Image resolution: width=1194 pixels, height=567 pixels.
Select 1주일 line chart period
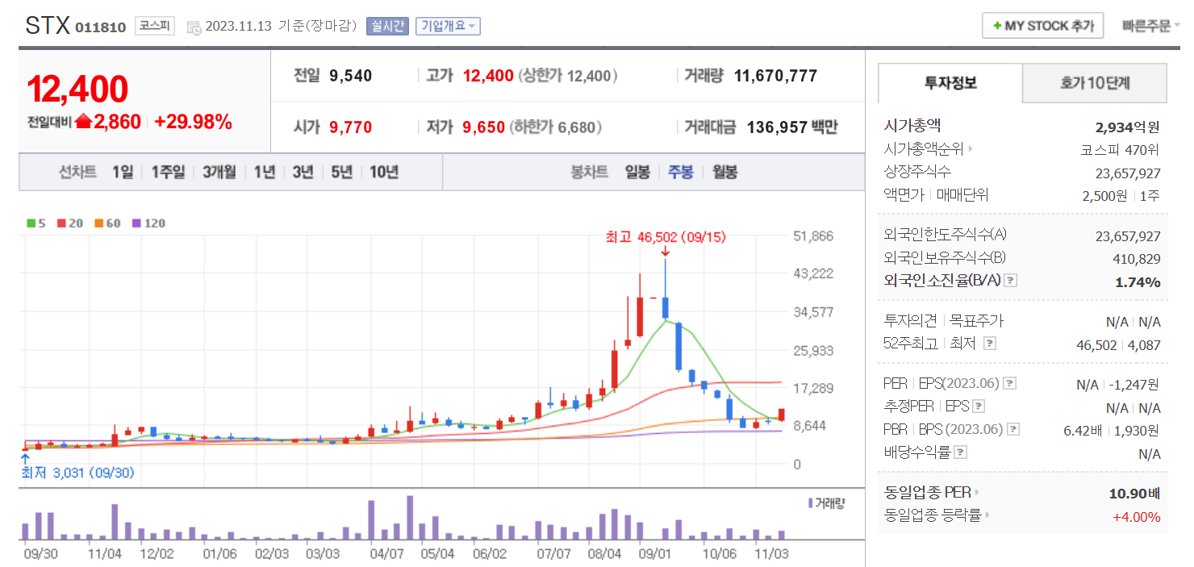168,172
